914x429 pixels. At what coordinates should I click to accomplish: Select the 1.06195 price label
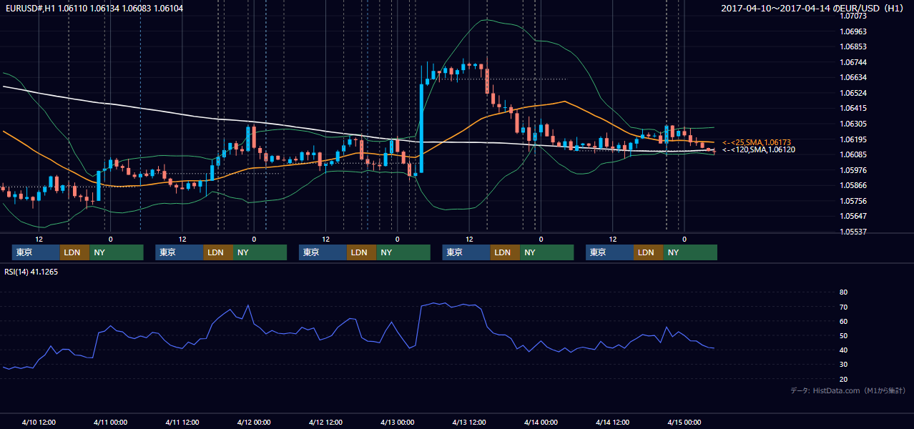tap(853, 139)
